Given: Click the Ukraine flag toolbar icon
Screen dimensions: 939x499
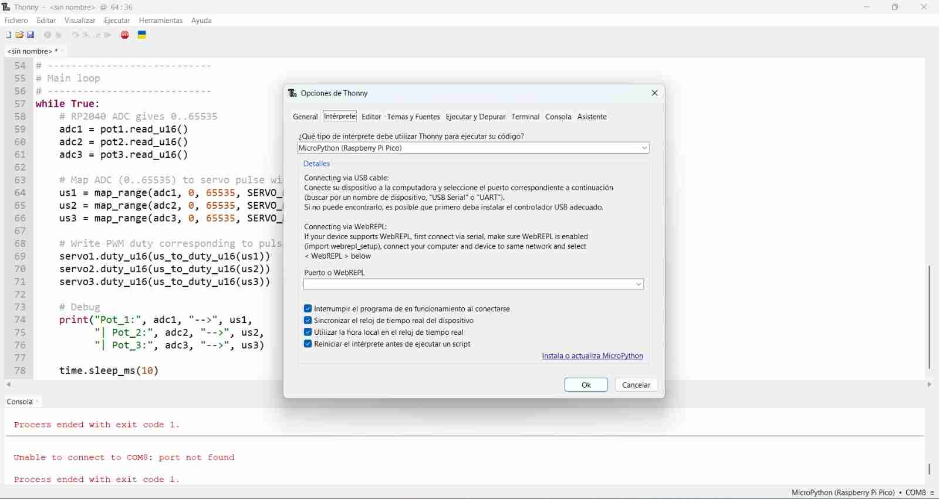Looking at the screenshot, I should tap(142, 35).
